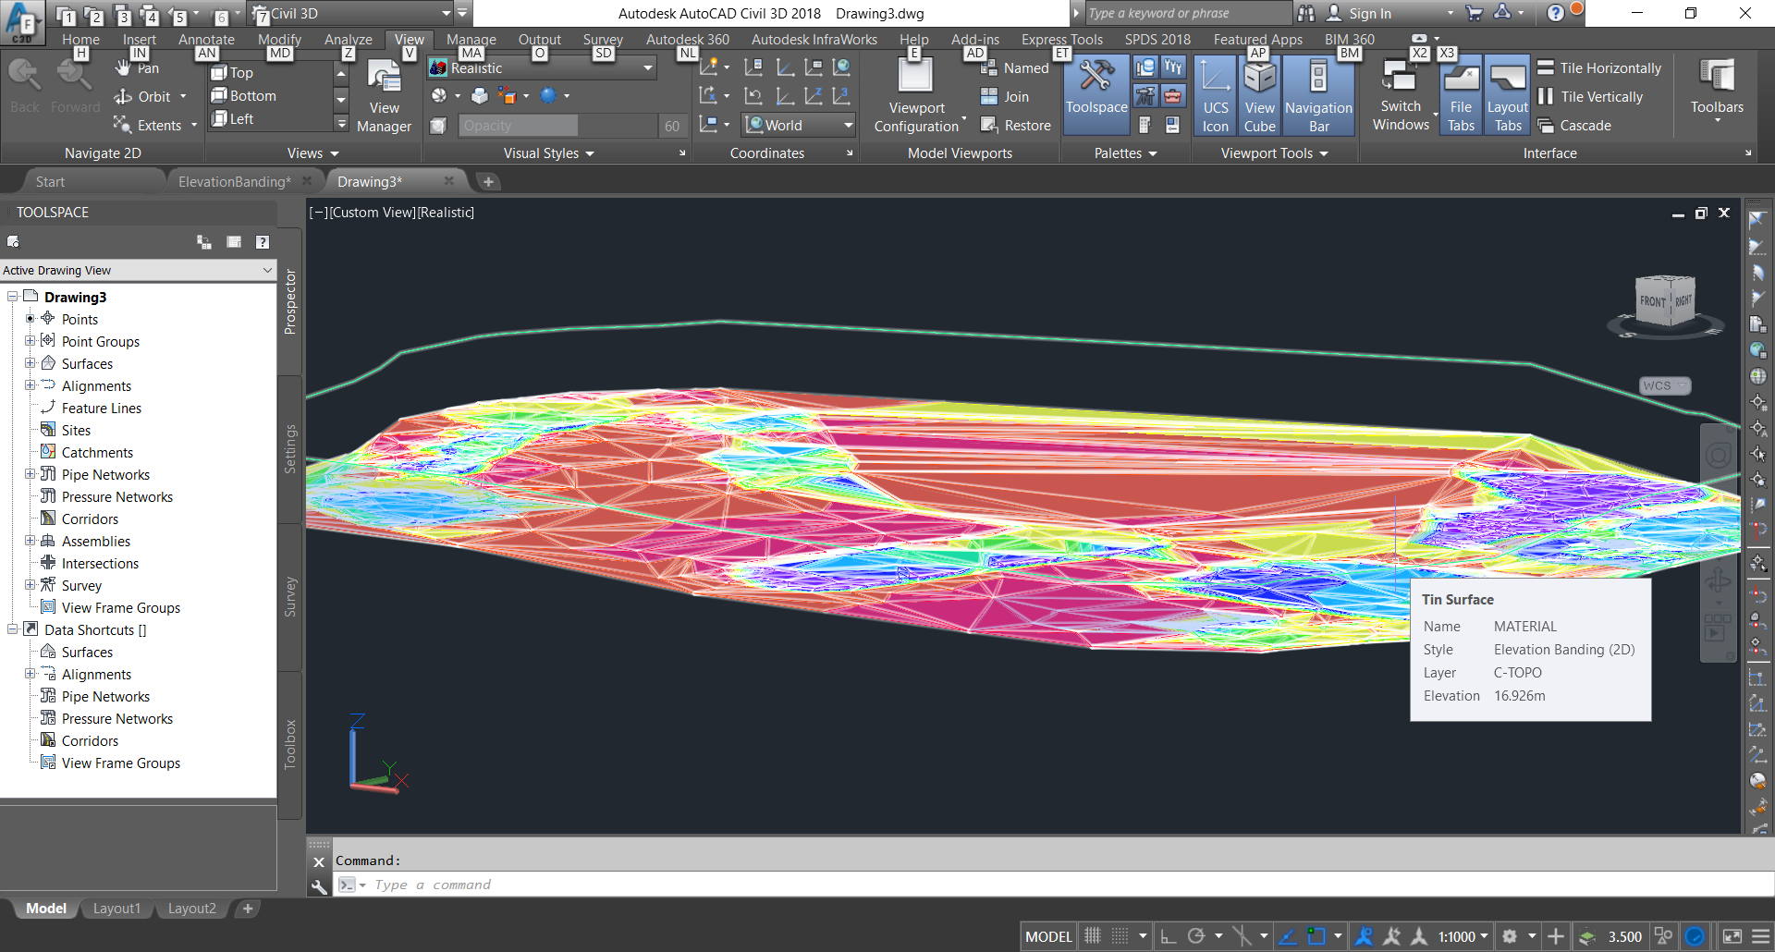Open the Toolspace palette
The height and width of the screenshot is (952, 1775).
[x=1096, y=92]
